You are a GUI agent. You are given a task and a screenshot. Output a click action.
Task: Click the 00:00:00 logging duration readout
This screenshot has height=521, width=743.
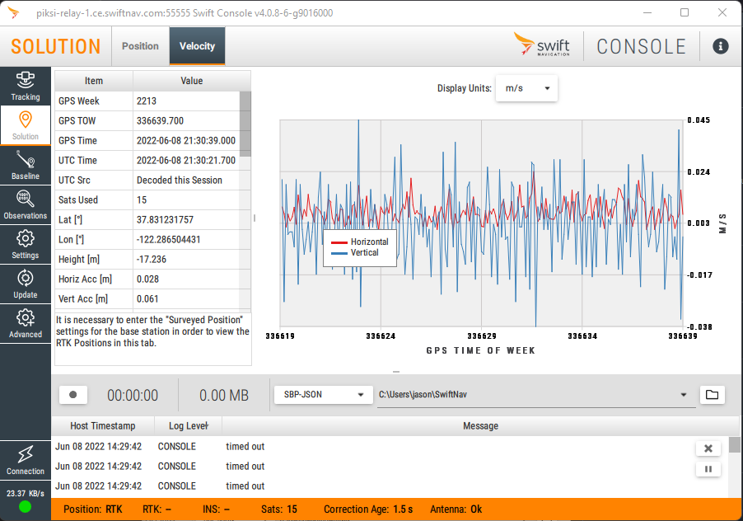coord(133,396)
